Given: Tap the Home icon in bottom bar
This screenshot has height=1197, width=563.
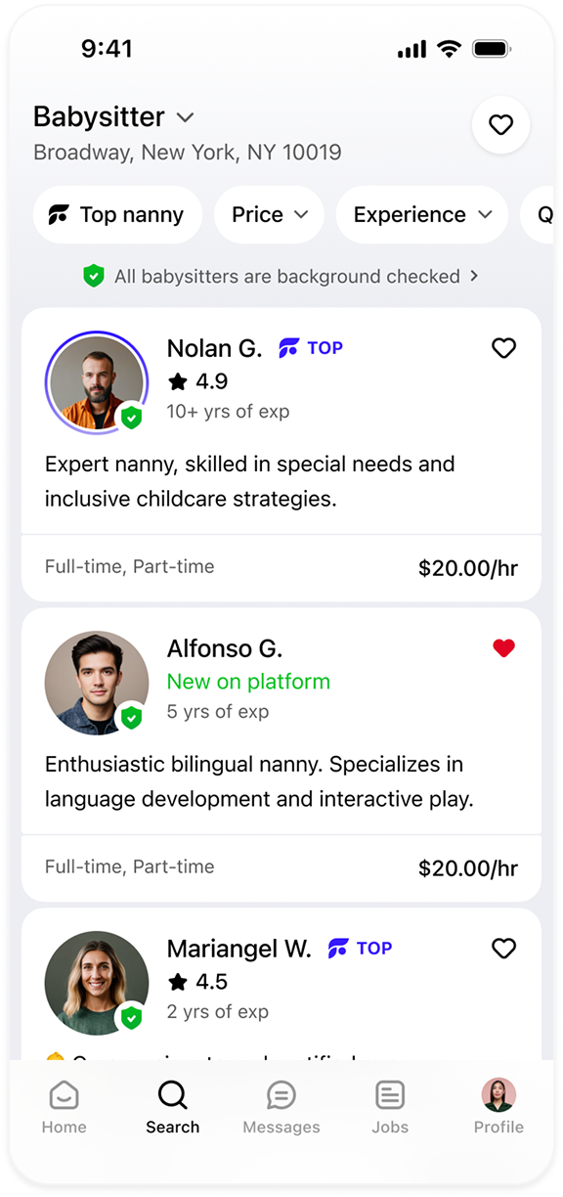Looking at the screenshot, I should (65, 1095).
